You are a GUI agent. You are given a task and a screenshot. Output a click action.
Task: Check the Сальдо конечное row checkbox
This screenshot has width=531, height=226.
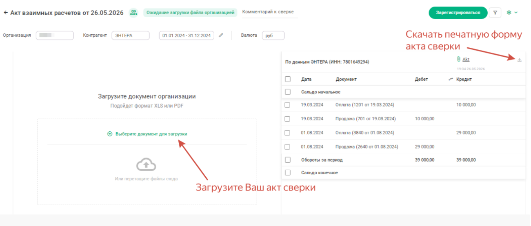click(288, 173)
